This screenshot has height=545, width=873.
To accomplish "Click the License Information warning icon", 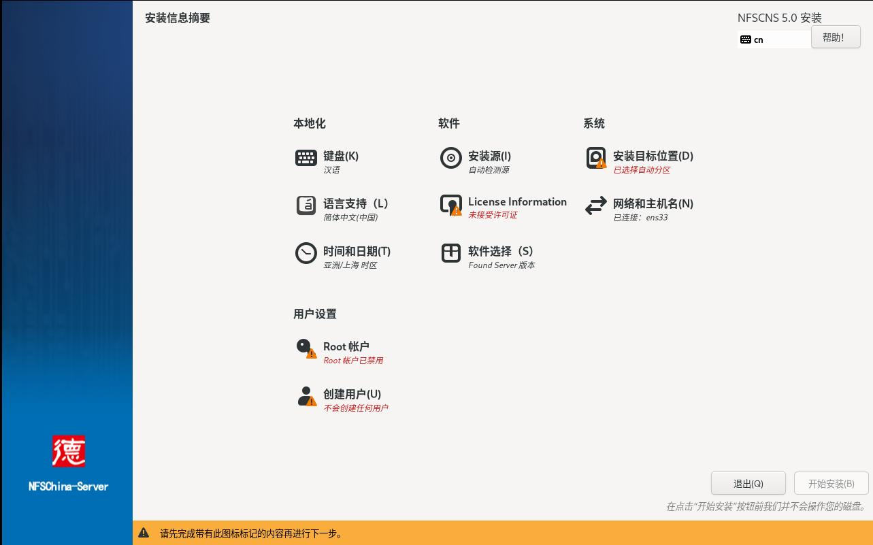I will pyautogui.click(x=450, y=205).
